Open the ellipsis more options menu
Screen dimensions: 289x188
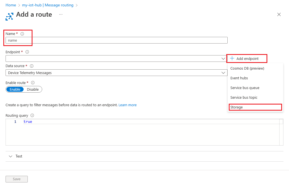(61, 14)
